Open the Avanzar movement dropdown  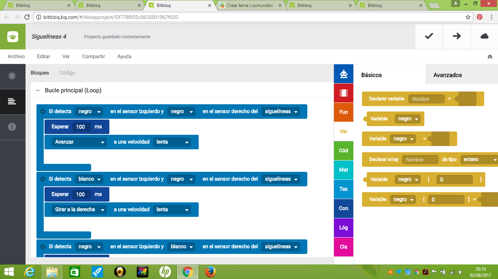click(79, 142)
